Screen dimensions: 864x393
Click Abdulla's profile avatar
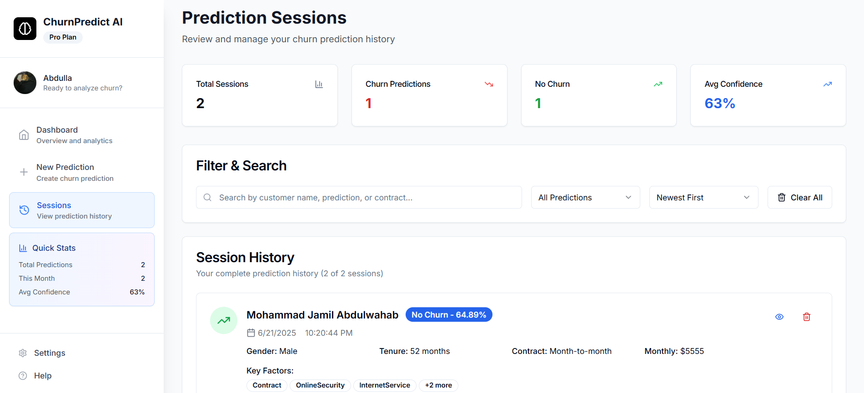[25, 83]
